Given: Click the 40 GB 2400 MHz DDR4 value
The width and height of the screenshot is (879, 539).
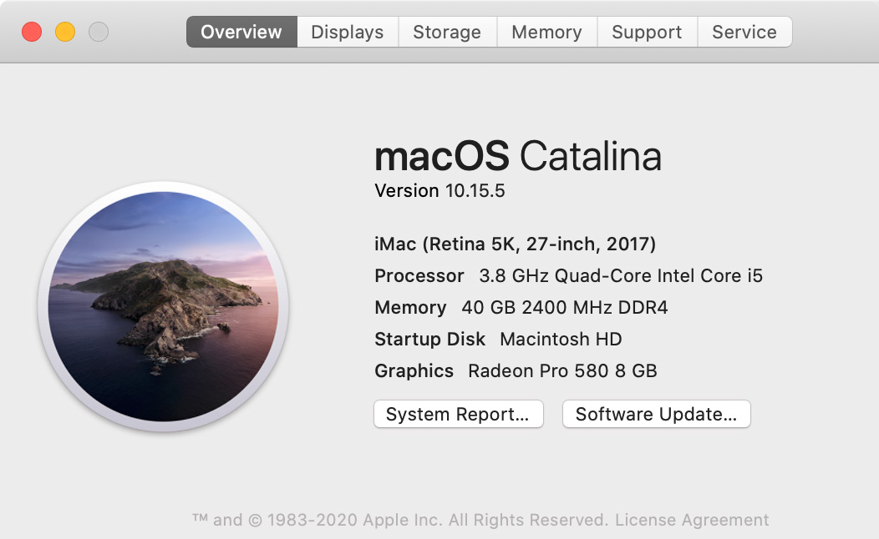Looking at the screenshot, I should pos(565,308).
